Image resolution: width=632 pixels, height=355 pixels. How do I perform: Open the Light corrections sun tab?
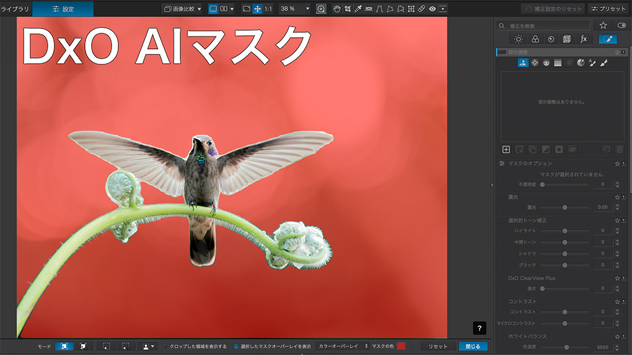[x=519, y=39]
